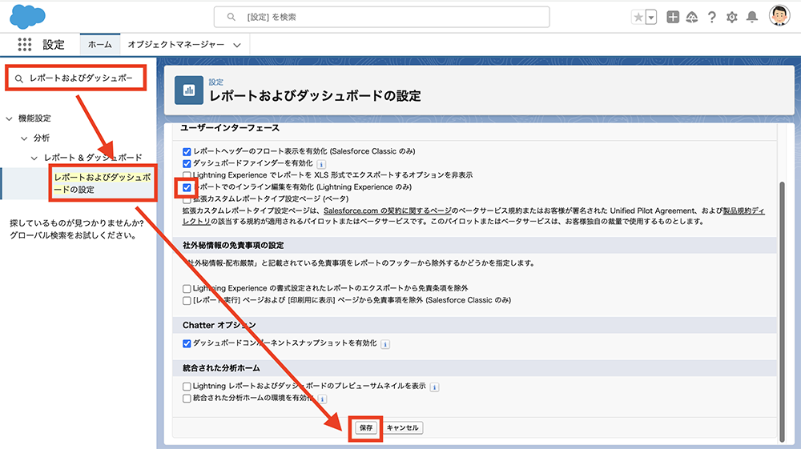The width and height of the screenshot is (801, 449).
Task: Toggle [レポート実行] ページ免責事項を除外 checkbox
Action: (187, 300)
